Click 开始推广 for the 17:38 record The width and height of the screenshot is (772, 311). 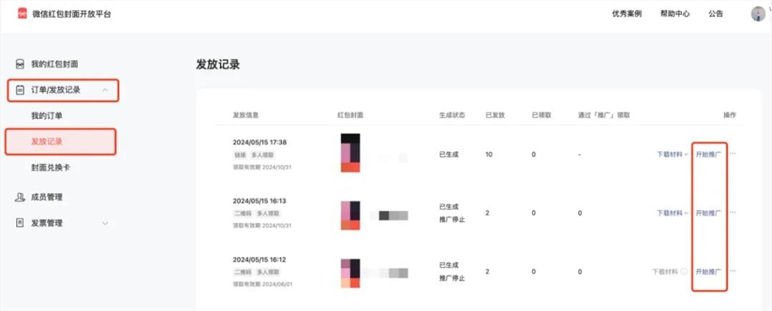click(708, 154)
